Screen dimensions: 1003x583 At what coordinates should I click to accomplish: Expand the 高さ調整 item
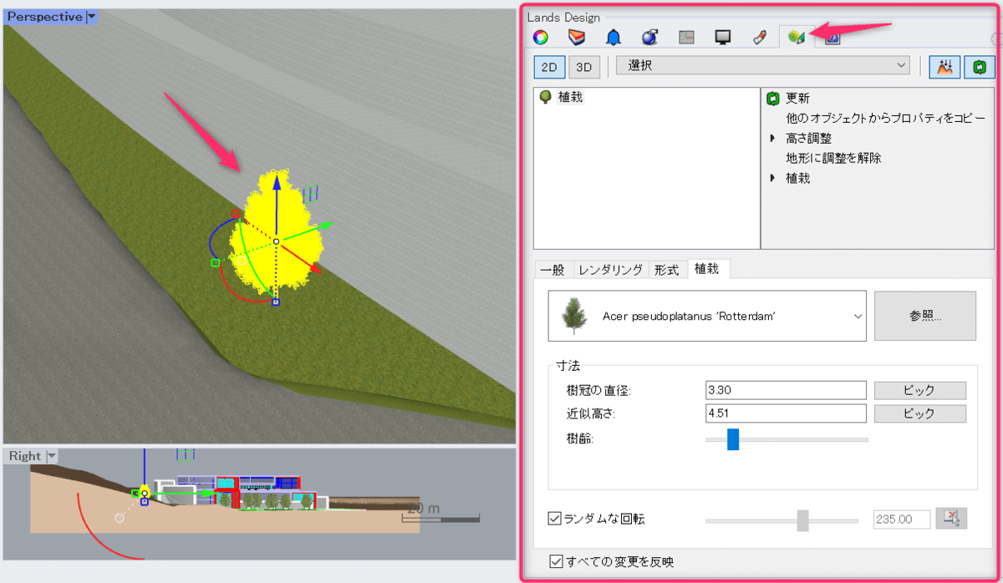click(773, 138)
